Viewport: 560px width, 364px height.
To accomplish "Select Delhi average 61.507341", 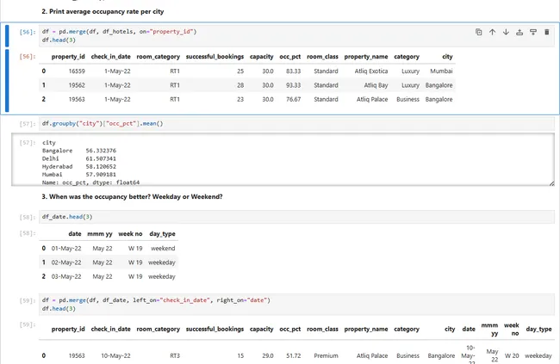I will click(101, 158).
